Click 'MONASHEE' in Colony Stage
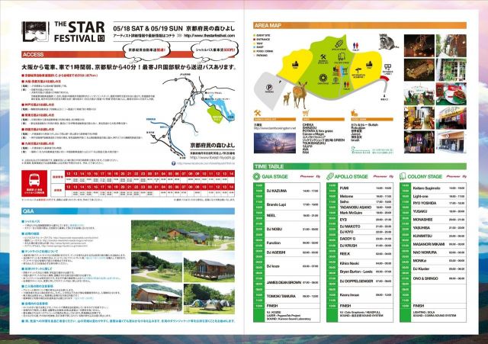Image resolution: width=488 pixels, height=344 pixels. (422, 220)
